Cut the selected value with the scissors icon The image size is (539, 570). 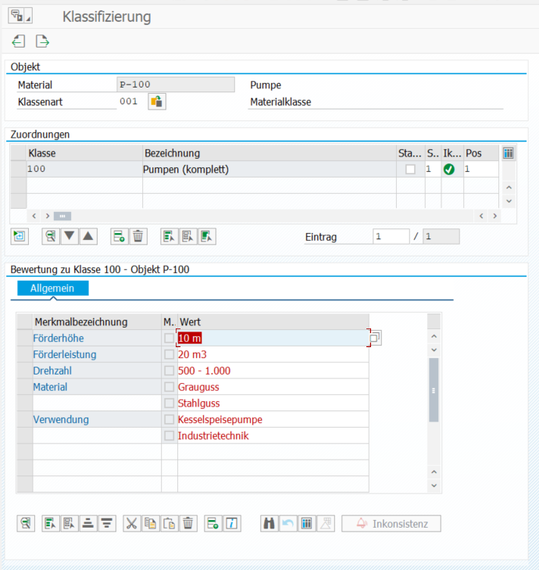pos(132,523)
